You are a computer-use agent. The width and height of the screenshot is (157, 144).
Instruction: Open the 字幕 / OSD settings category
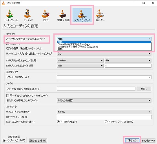point(63,15)
